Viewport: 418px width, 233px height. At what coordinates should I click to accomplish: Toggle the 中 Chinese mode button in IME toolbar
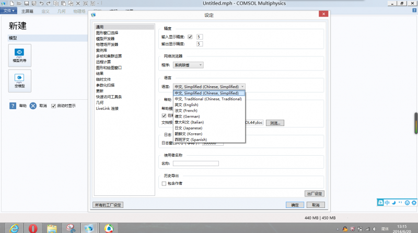click(387, 203)
